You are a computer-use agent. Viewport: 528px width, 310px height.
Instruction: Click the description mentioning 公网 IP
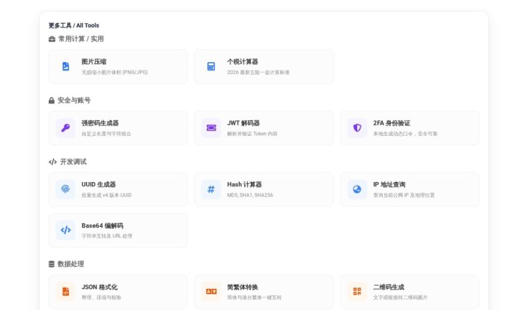(x=404, y=195)
